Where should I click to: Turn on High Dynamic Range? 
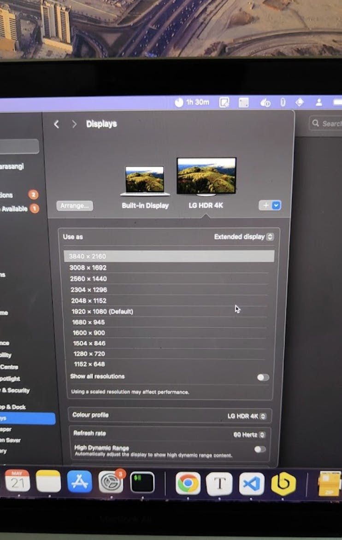(x=260, y=449)
